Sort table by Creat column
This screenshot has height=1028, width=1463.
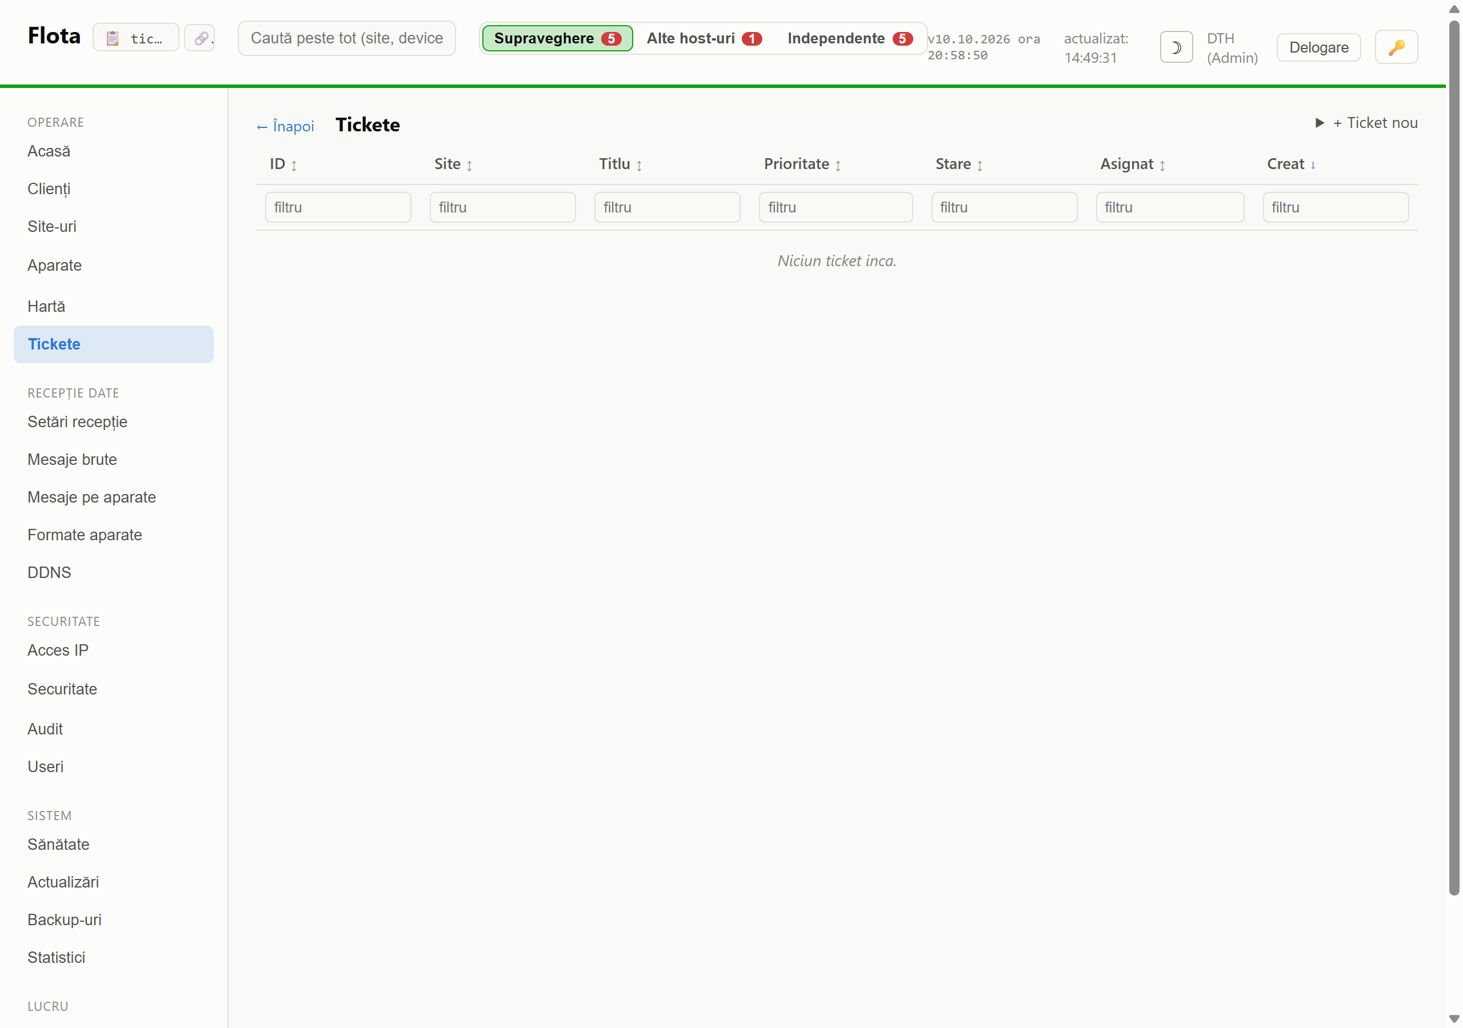tap(1292, 164)
